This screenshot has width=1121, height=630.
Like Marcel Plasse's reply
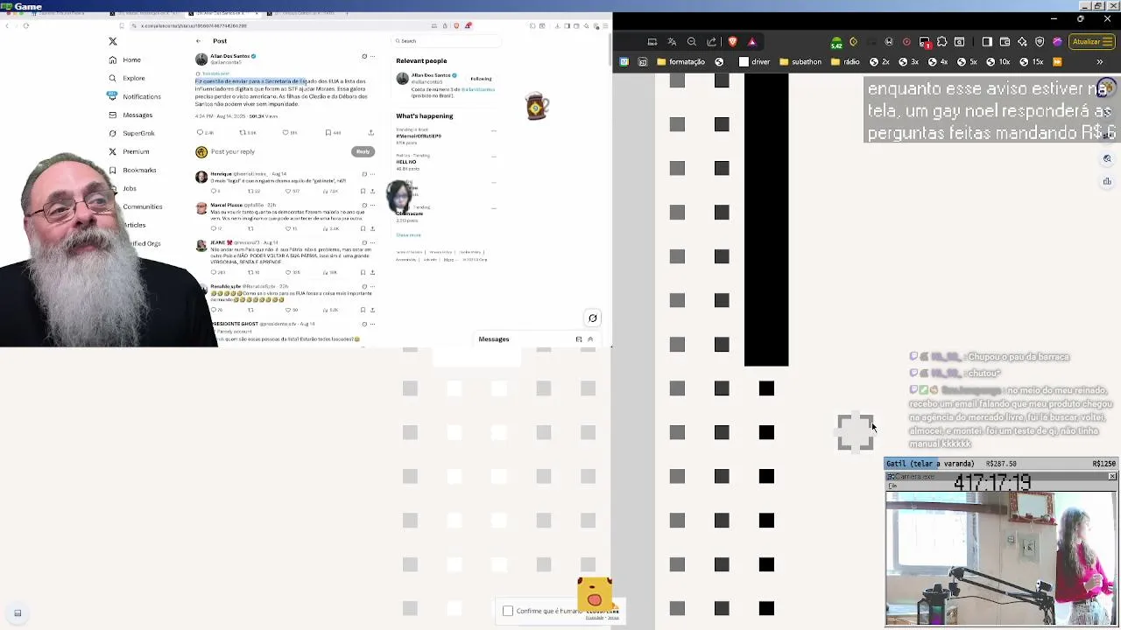(288, 228)
